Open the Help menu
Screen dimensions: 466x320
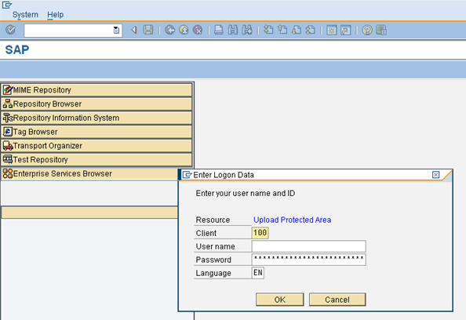pos(55,15)
